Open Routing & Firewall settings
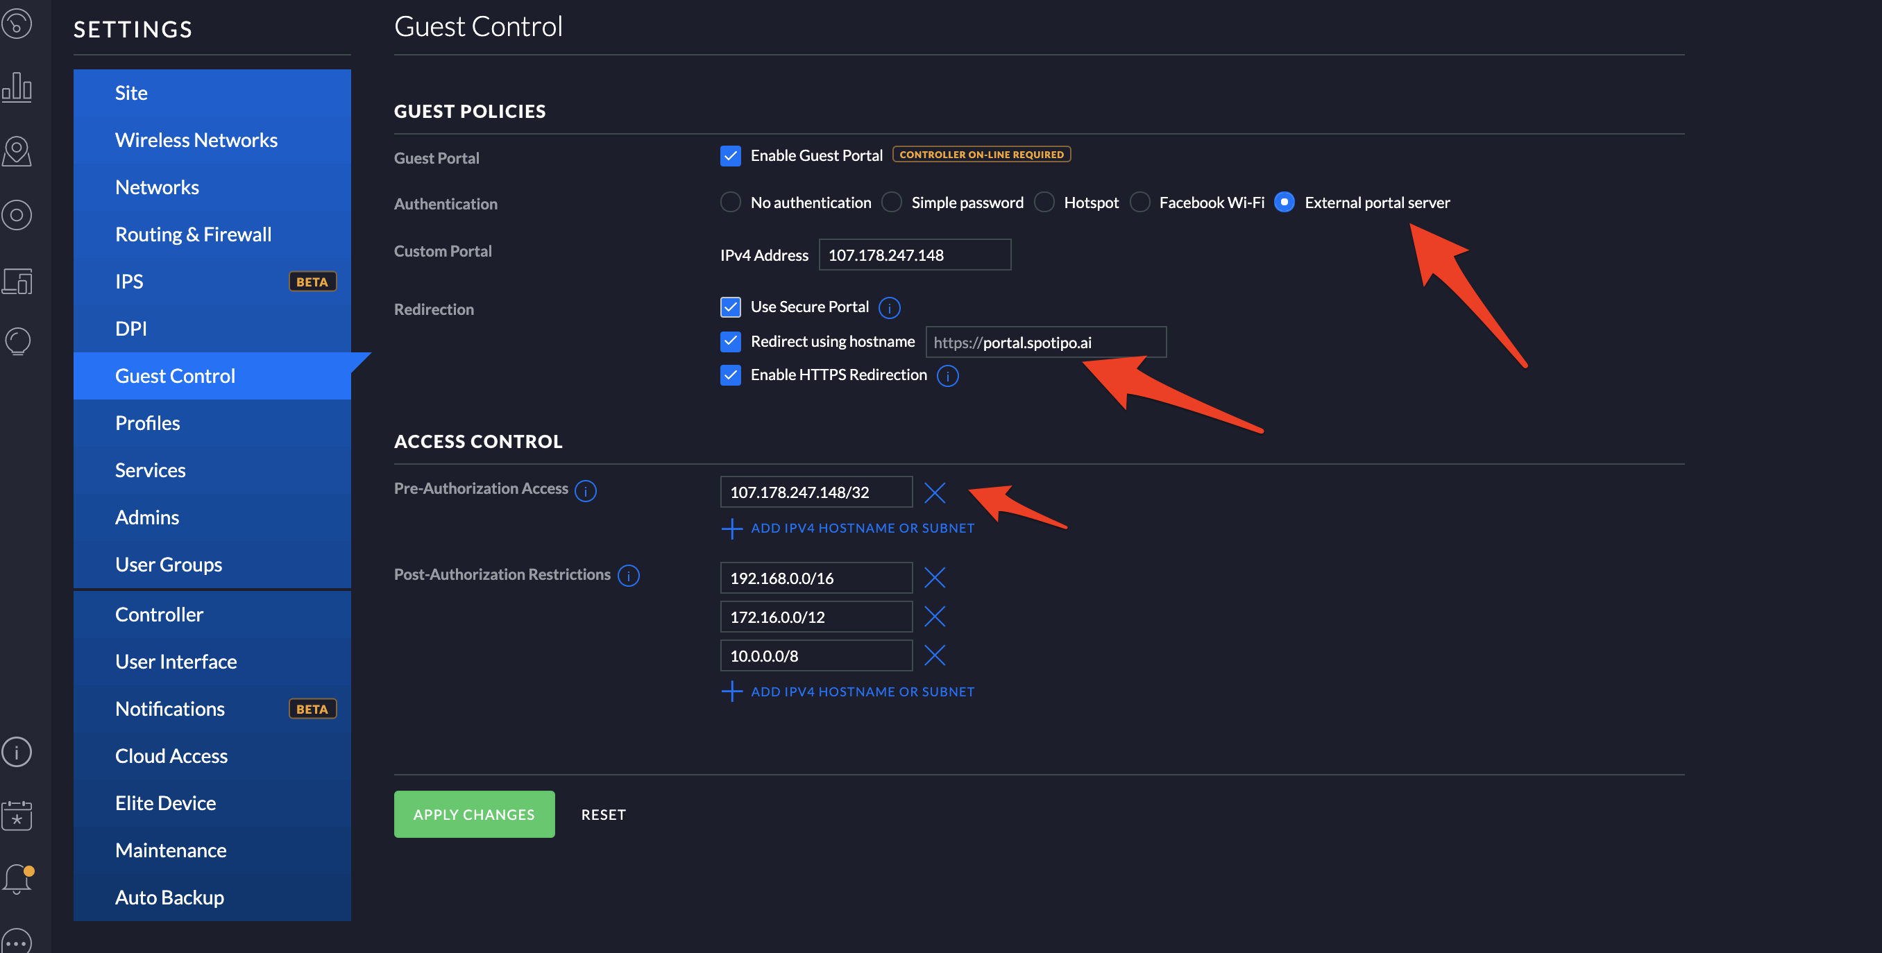 click(x=212, y=234)
